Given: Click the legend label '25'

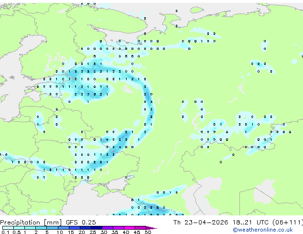Looking at the screenshot, I should point(93,232).
